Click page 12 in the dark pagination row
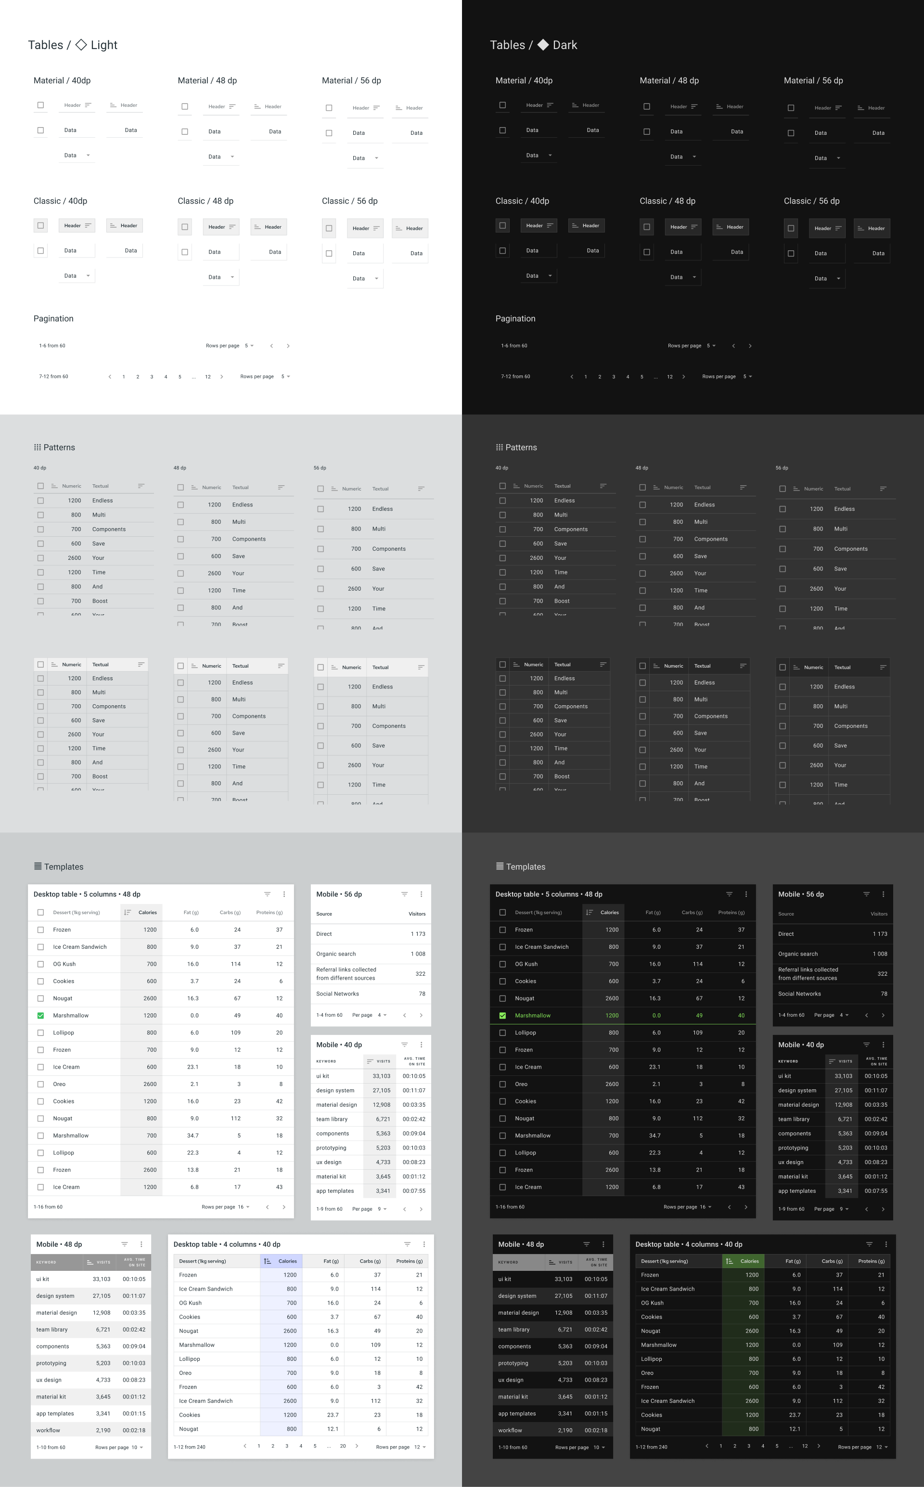The width and height of the screenshot is (924, 1487). coord(669,376)
